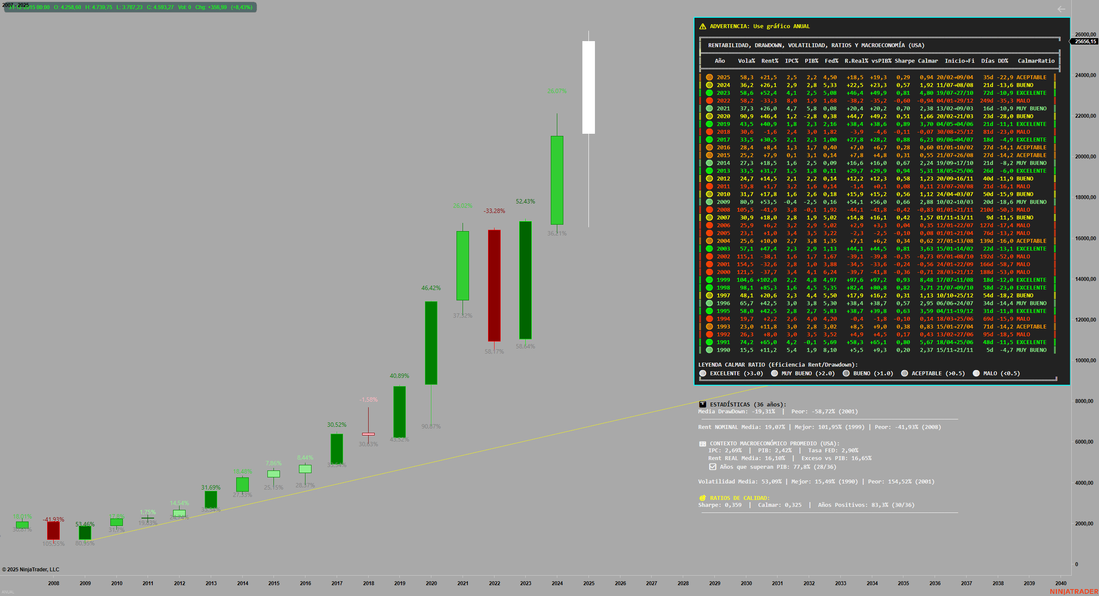Click the 2020 label on the time axis
This screenshot has width=1099, height=596.
pos(431,583)
